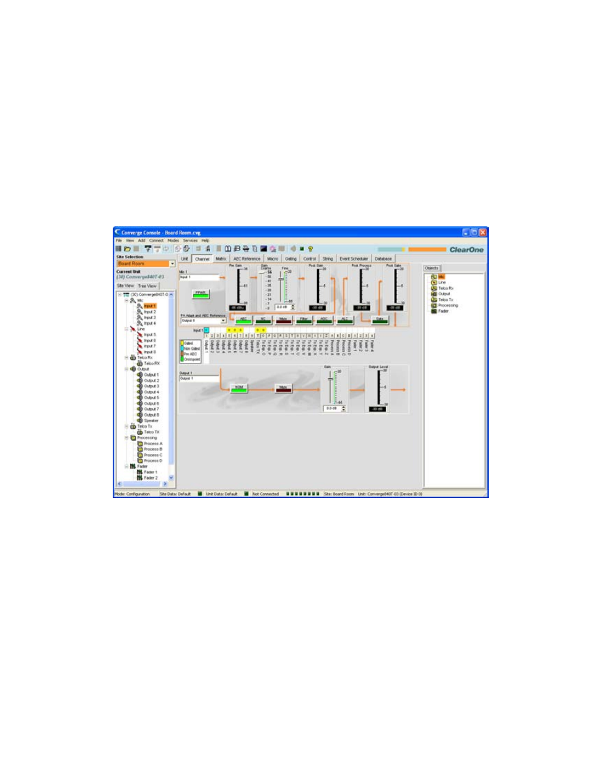Click the yellow question mark help icon

[x=310, y=249]
